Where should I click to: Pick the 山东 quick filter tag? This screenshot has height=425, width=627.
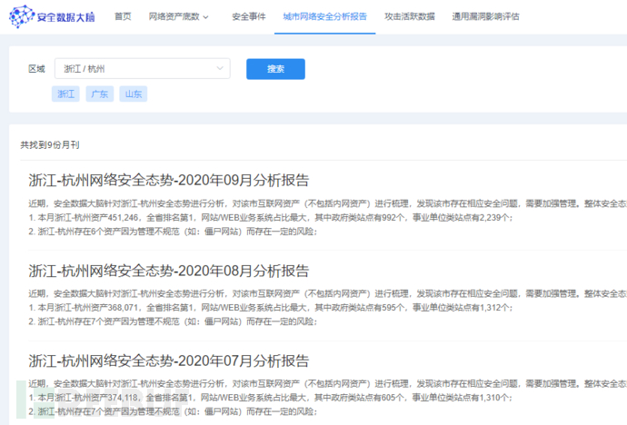point(133,94)
